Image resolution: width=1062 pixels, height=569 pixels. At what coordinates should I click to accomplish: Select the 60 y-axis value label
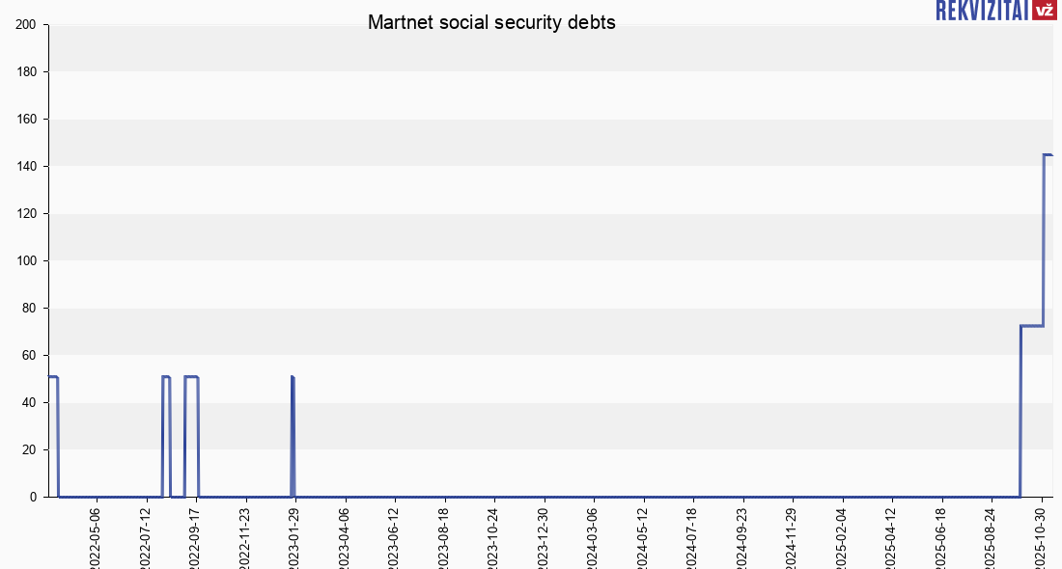30,356
